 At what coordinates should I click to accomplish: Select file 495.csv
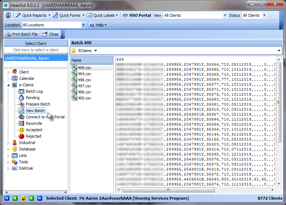84,98
